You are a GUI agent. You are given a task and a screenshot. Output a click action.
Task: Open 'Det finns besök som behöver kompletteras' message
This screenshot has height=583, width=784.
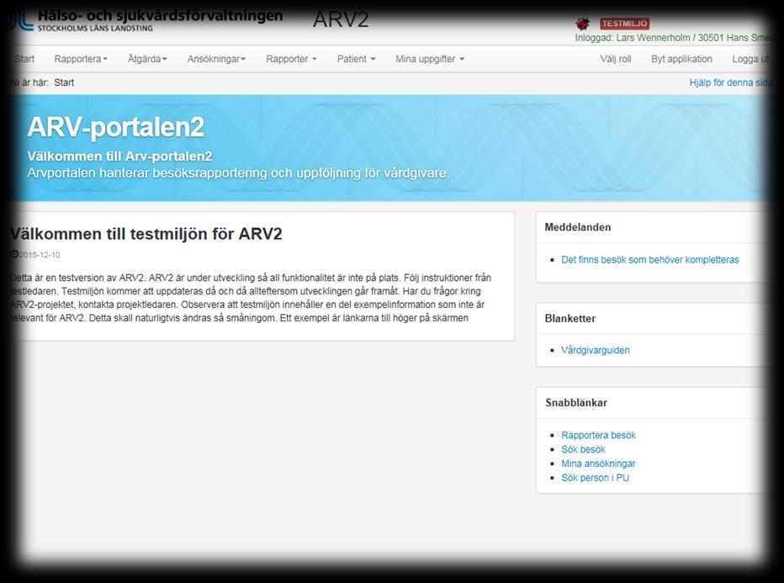click(x=650, y=259)
